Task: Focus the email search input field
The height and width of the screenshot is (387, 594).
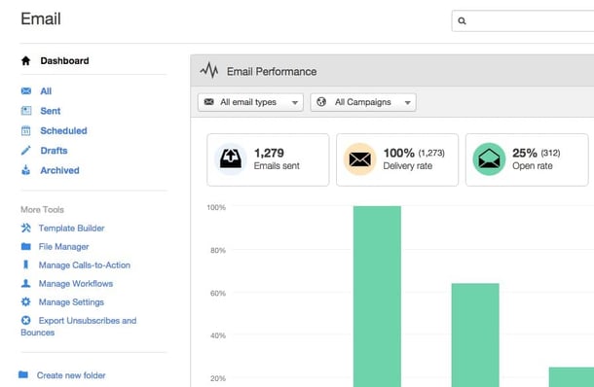Action: (x=523, y=20)
